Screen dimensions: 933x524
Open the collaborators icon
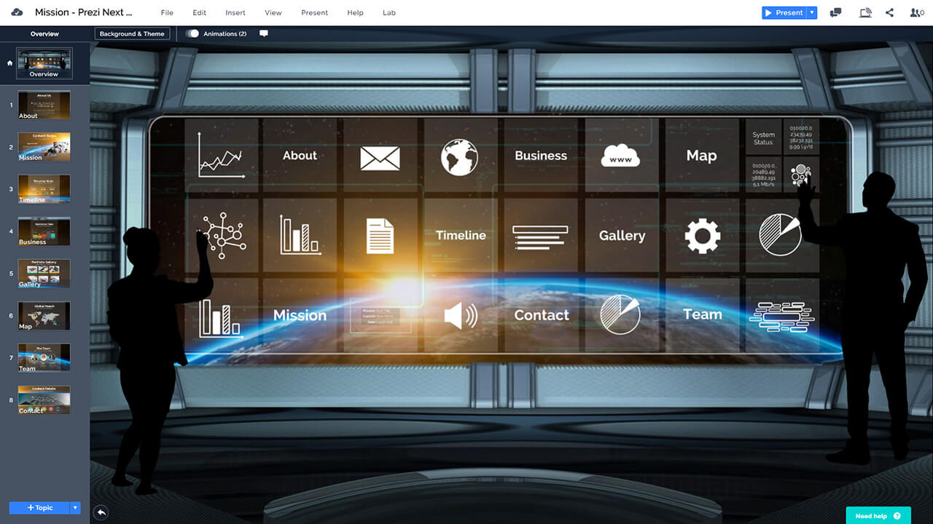tap(916, 12)
